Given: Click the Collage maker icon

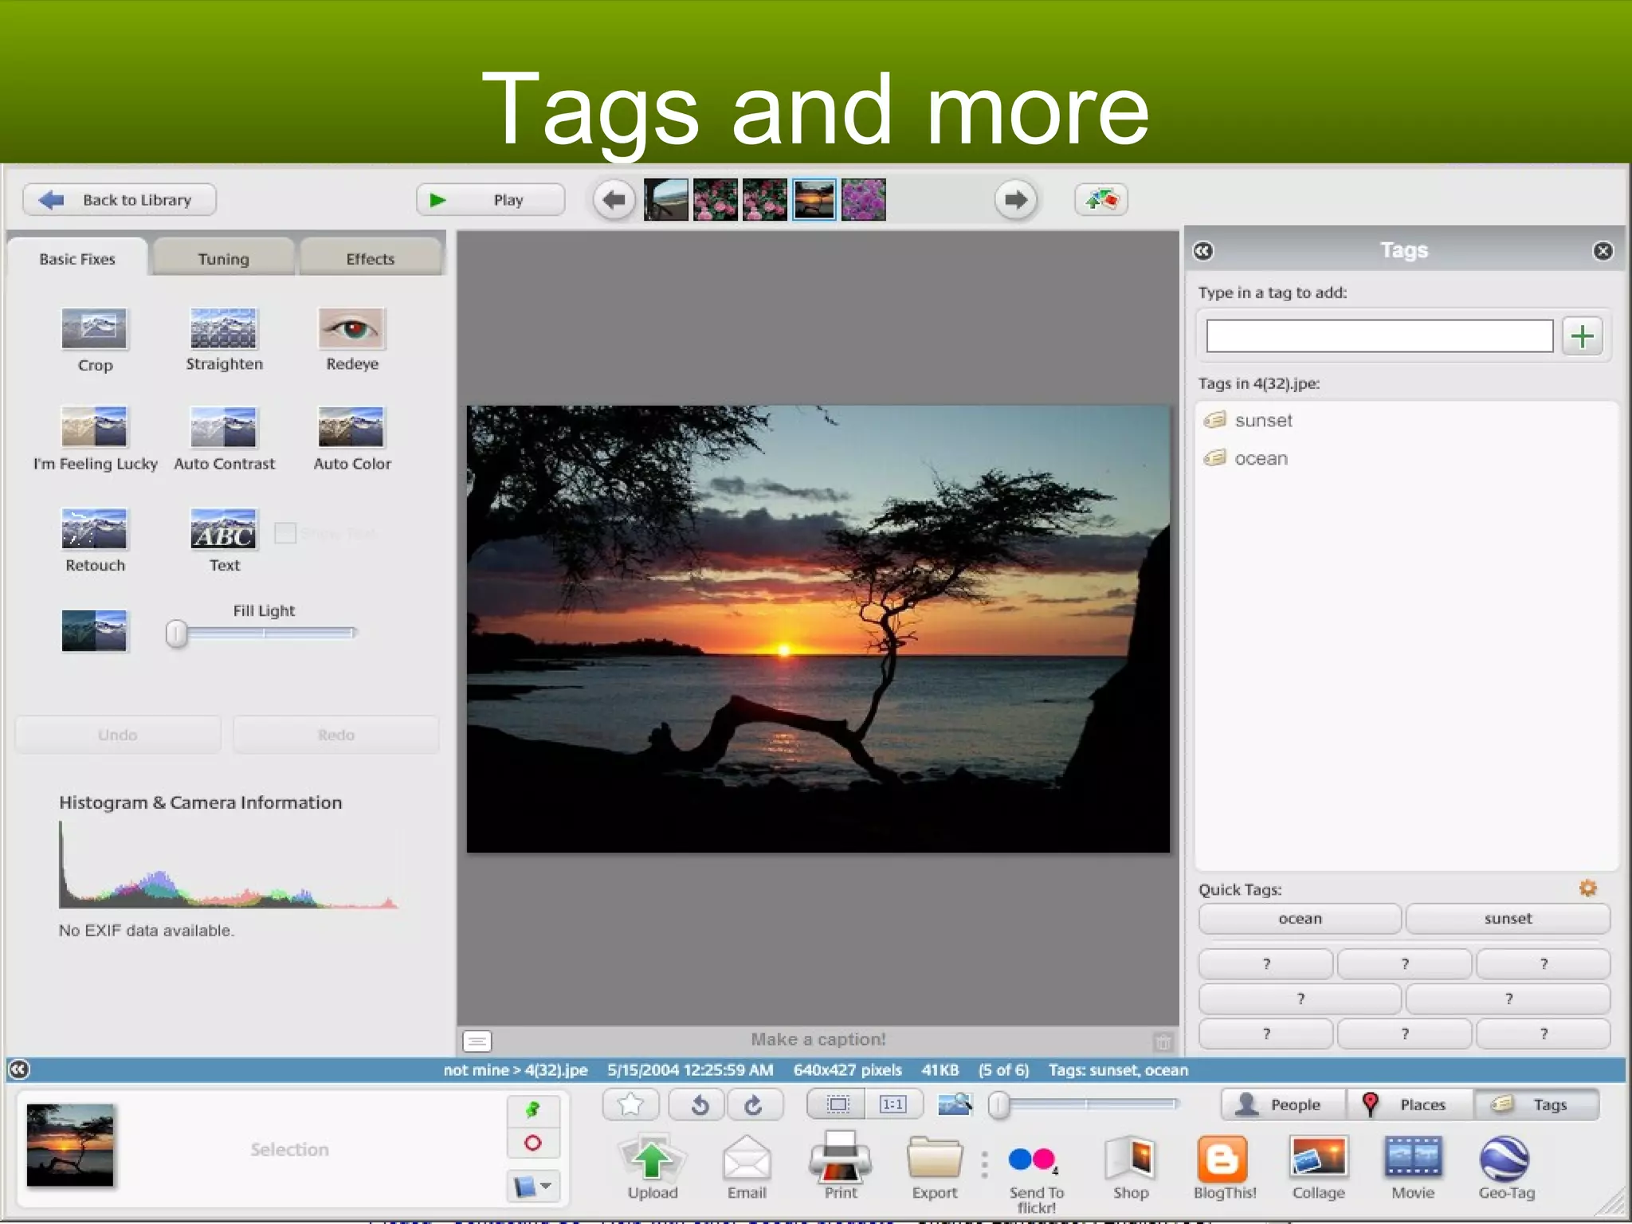Looking at the screenshot, I should 1318,1159.
